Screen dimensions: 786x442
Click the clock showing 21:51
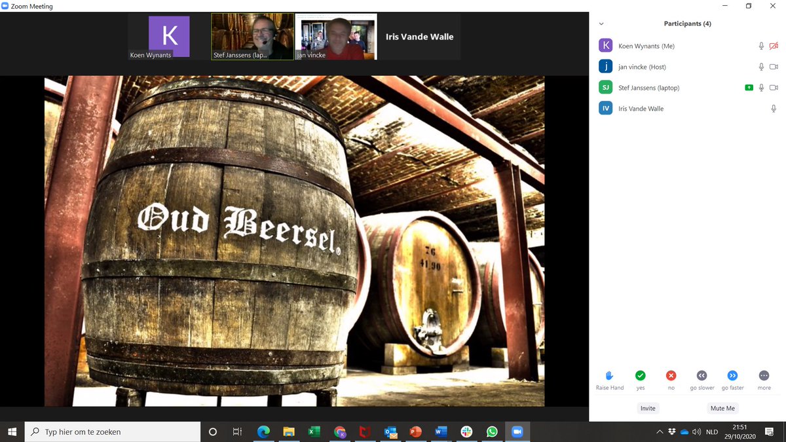pos(739,427)
